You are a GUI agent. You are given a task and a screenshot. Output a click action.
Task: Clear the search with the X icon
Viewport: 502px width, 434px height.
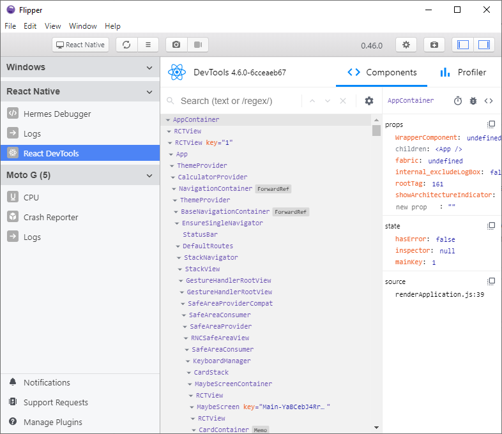343,101
